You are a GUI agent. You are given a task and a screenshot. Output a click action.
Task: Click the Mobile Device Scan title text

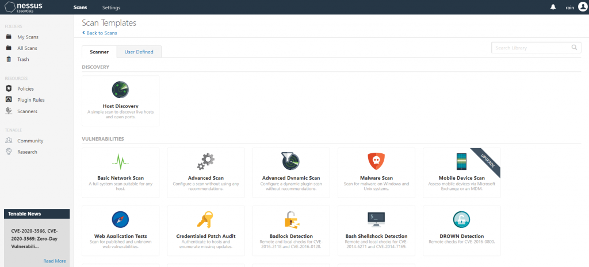(x=462, y=178)
